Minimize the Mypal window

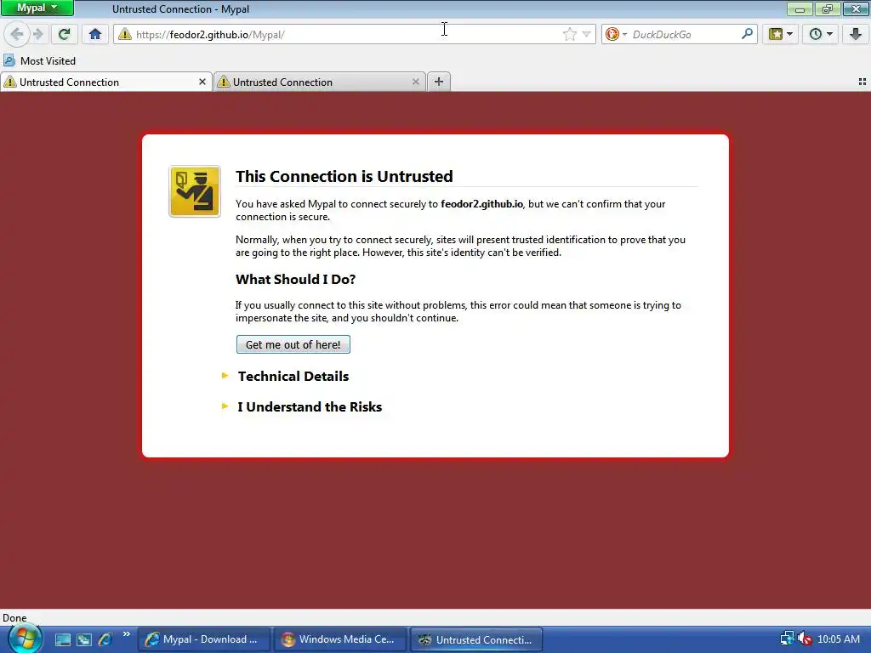(800, 9)
